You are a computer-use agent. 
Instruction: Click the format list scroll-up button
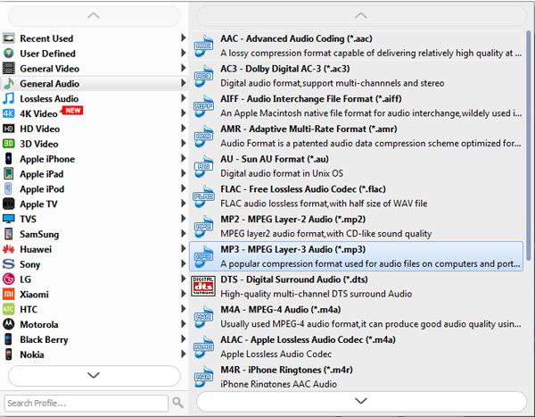[361, 16]
